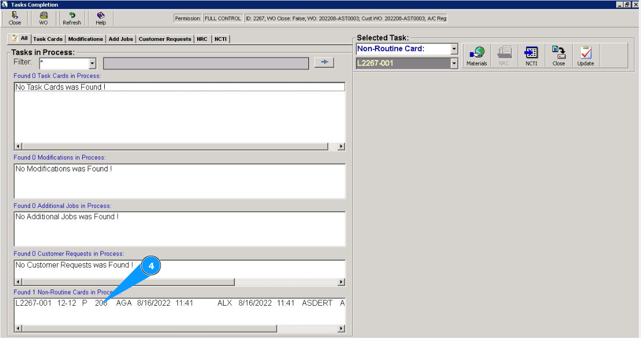Open the NCTI icon in Selected Task panel

531,56
